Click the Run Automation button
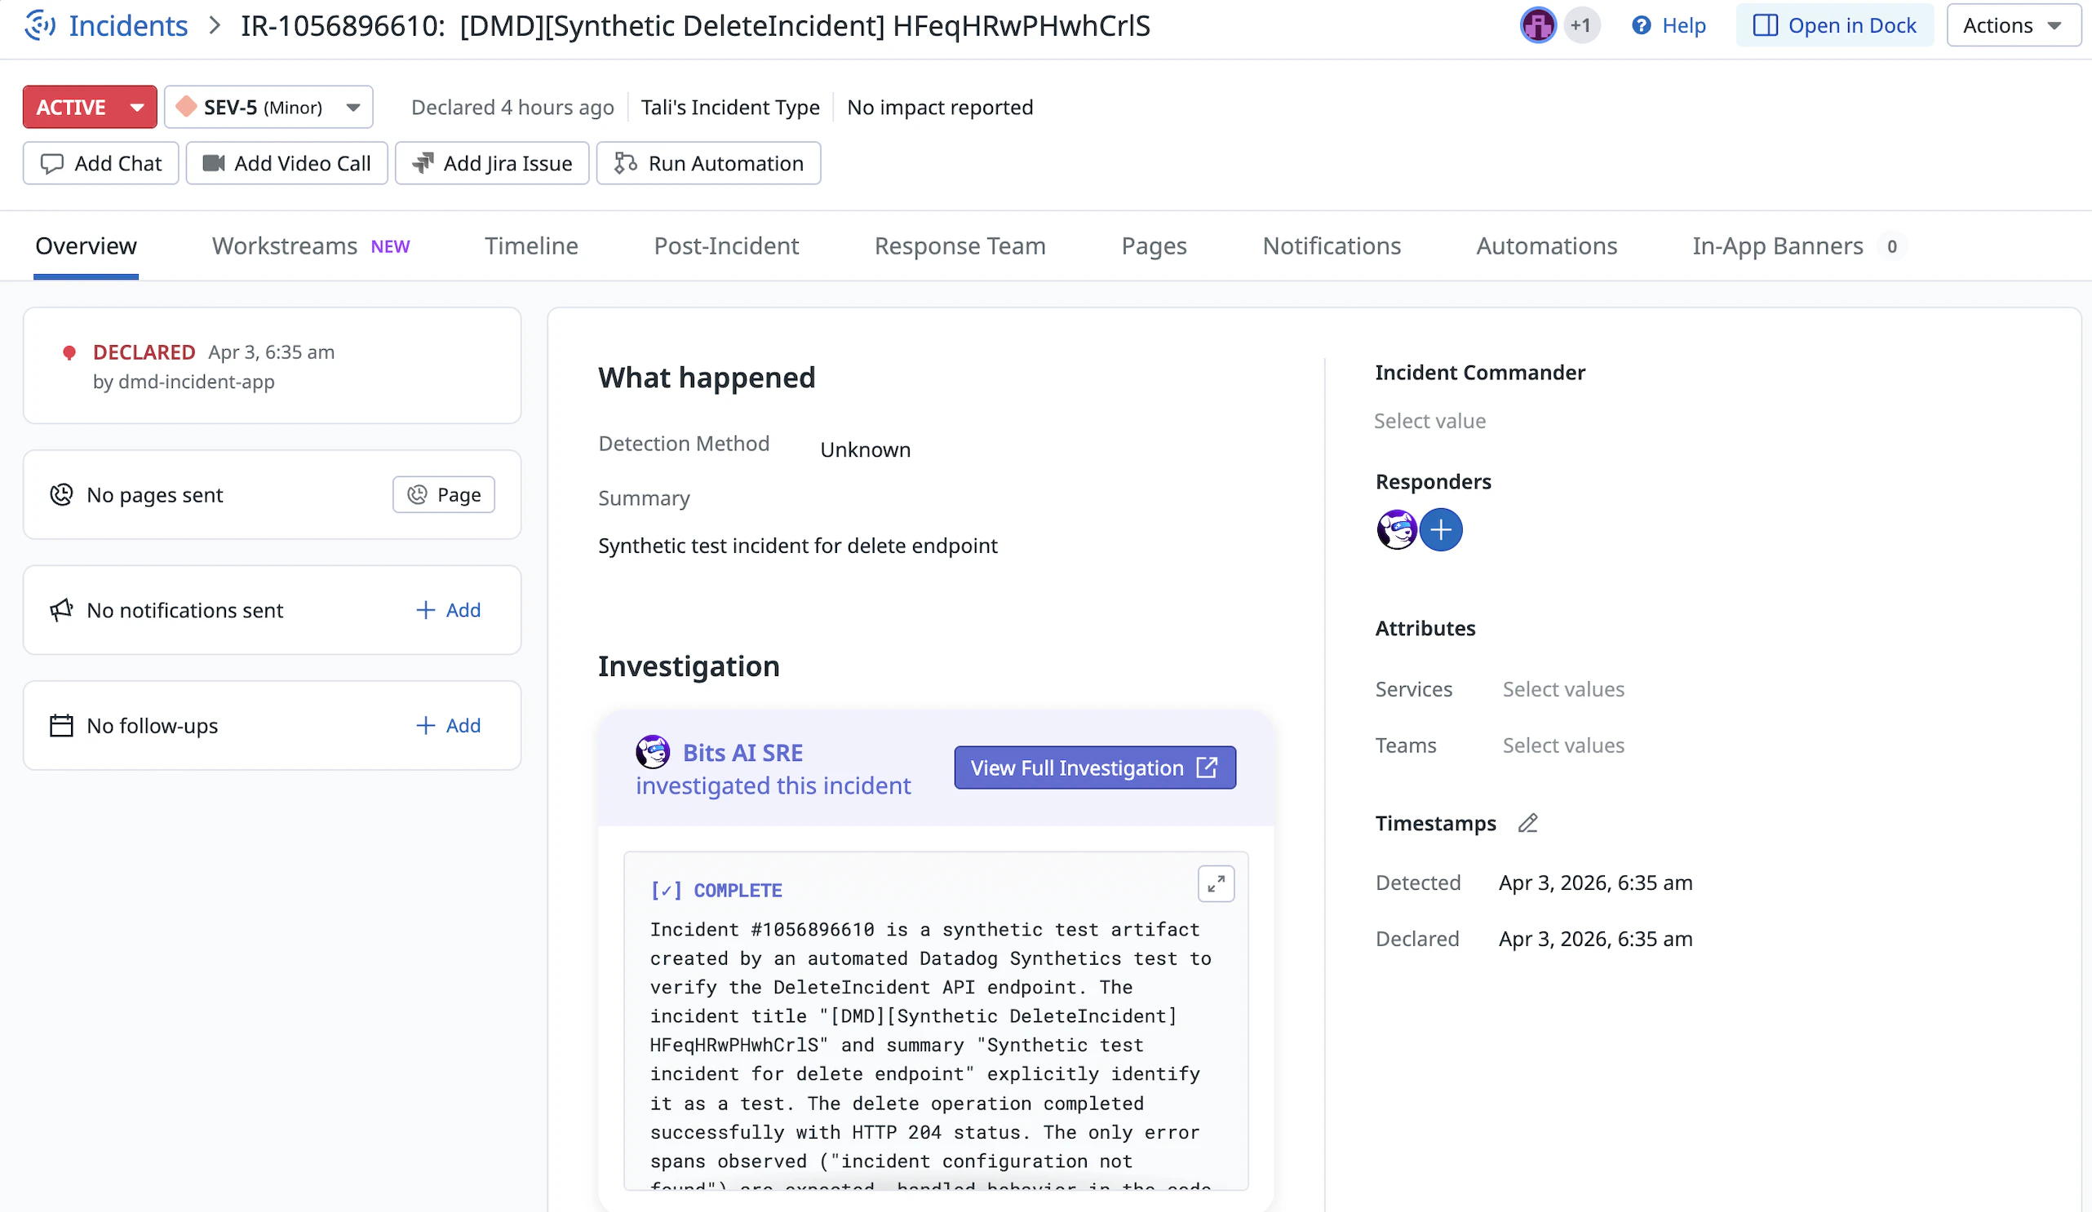 click(708, 164)
